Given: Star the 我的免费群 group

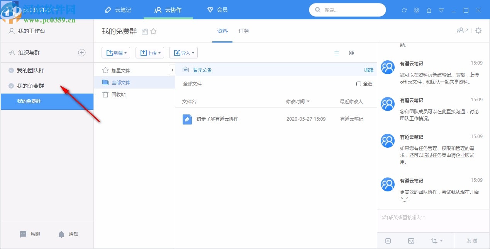Looking at the screenshot, I should click(x=153, y=32).
